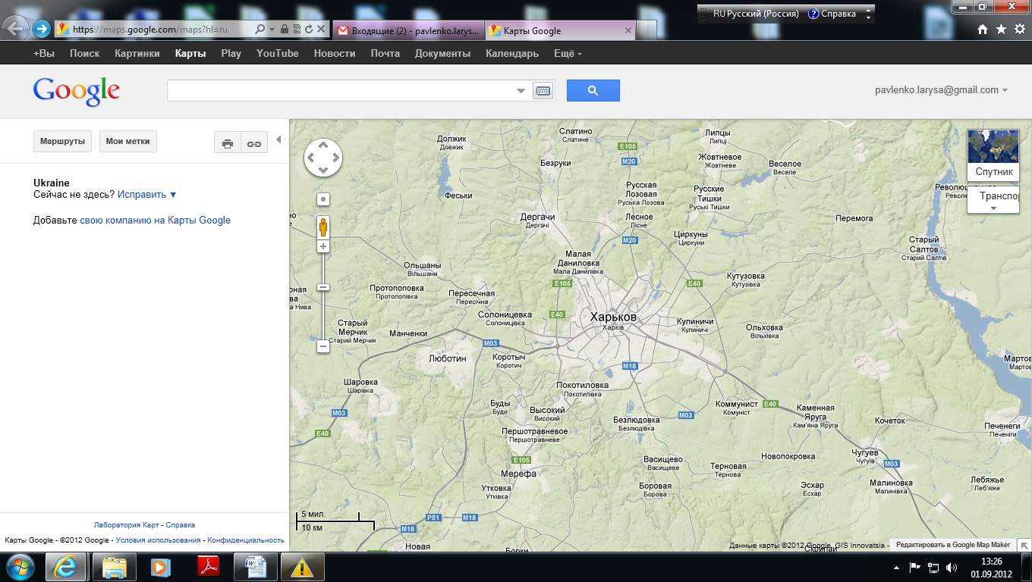
Task: Open Новости in the Google bar
Action: [335, 54]
